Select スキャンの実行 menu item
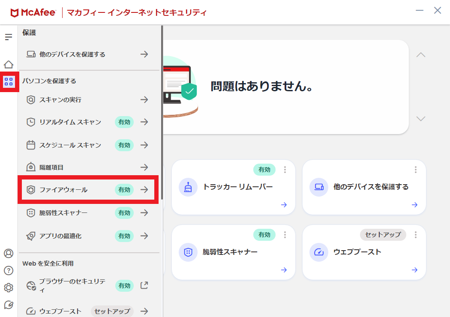The image size is (450, 317). 88,99
